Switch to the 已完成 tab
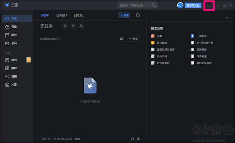Screen dimensions: 235x143 (61, 15)
